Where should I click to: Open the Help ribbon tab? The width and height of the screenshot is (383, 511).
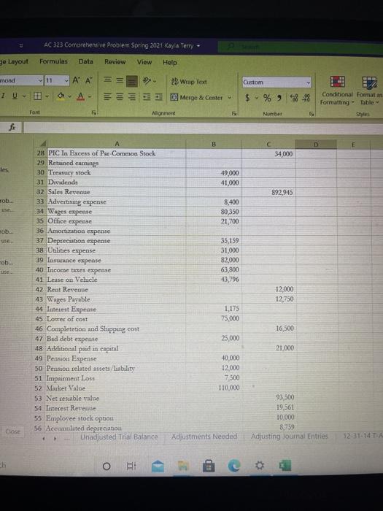pos(170,62)
